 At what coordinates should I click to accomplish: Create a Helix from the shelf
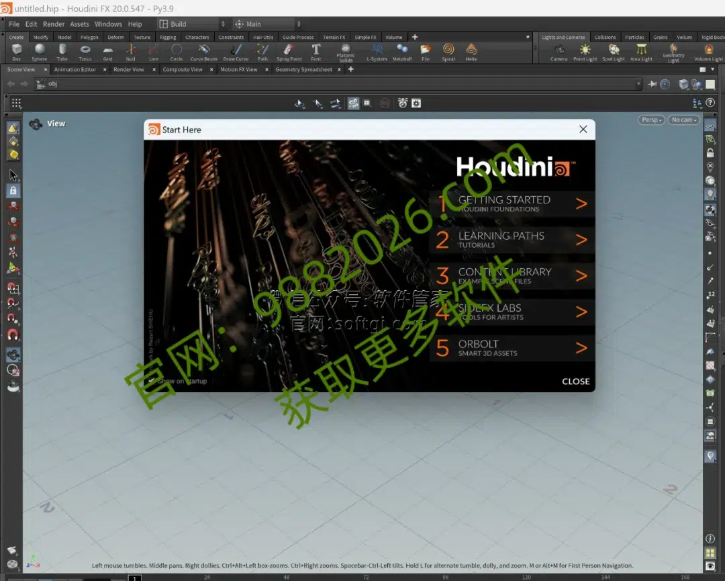pyautogui.click(x=471, y=52)
